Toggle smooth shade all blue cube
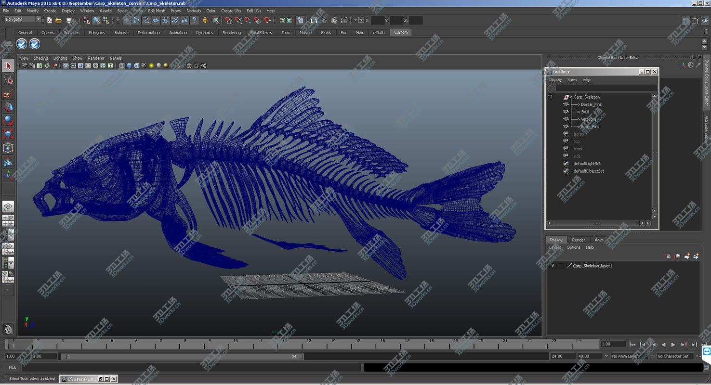 point(130,66)
